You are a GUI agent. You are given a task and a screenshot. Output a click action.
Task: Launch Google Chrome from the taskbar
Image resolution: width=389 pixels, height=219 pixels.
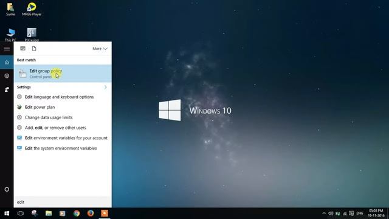click(x=77, y=214)
